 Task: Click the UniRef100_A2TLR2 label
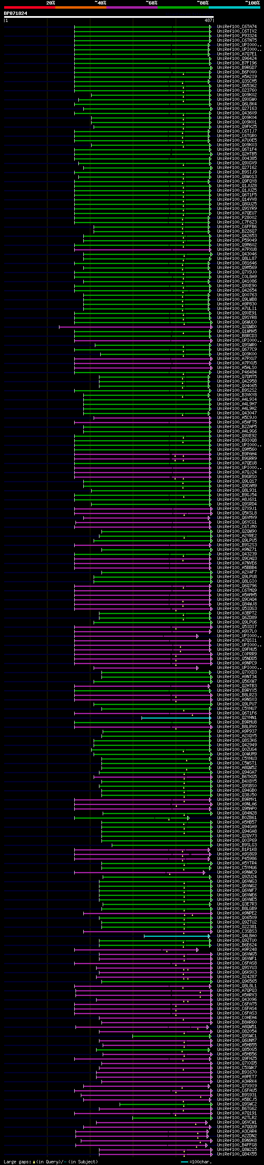click(237, 1117)
